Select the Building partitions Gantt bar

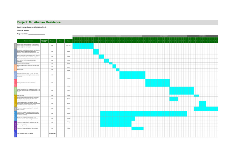point(114,67)
